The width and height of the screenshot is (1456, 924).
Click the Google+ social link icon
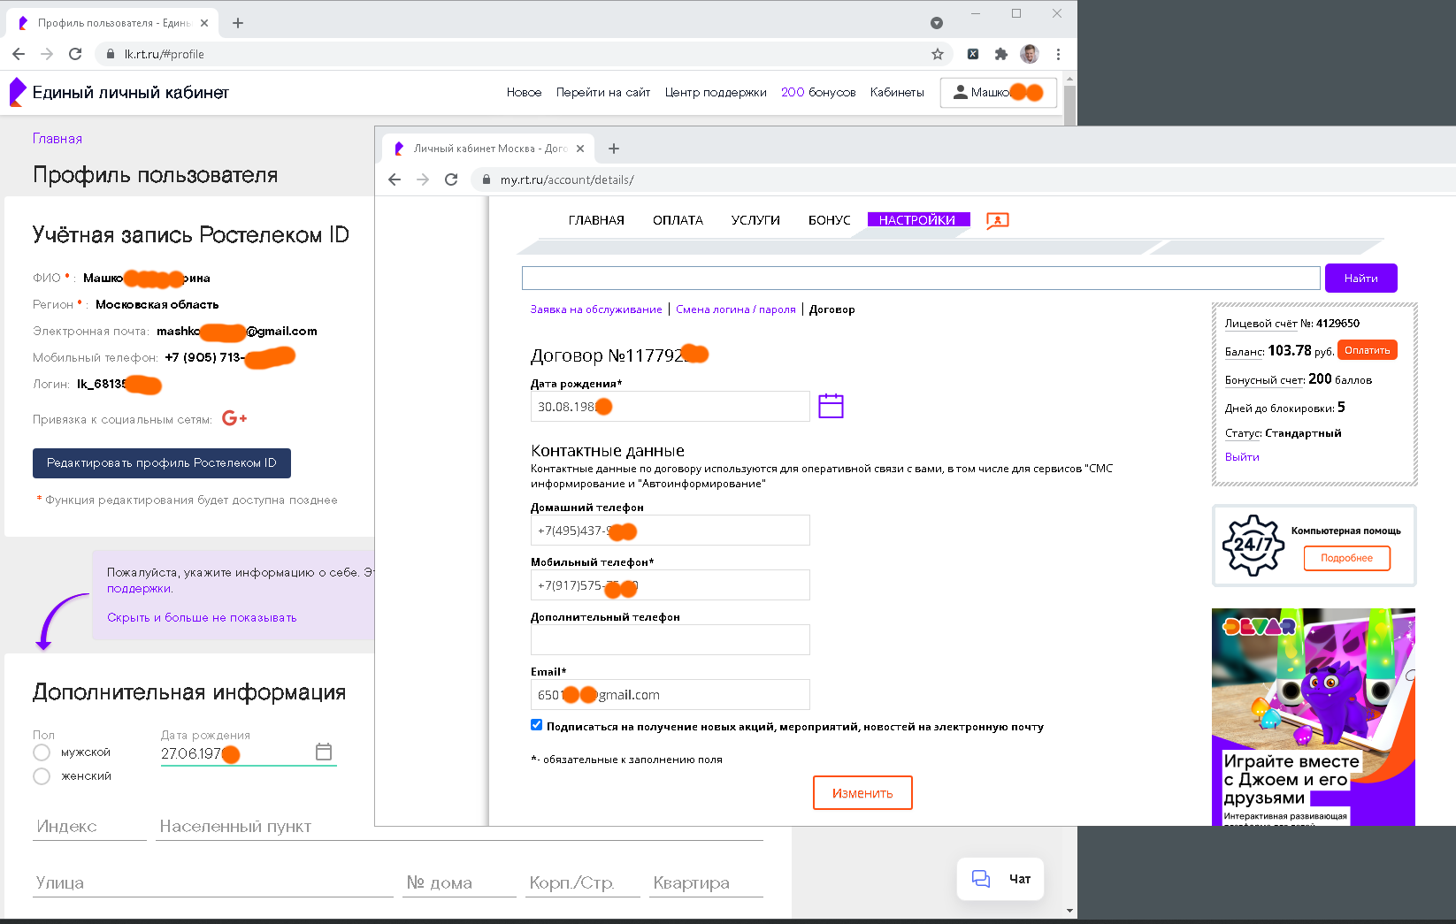234,418
